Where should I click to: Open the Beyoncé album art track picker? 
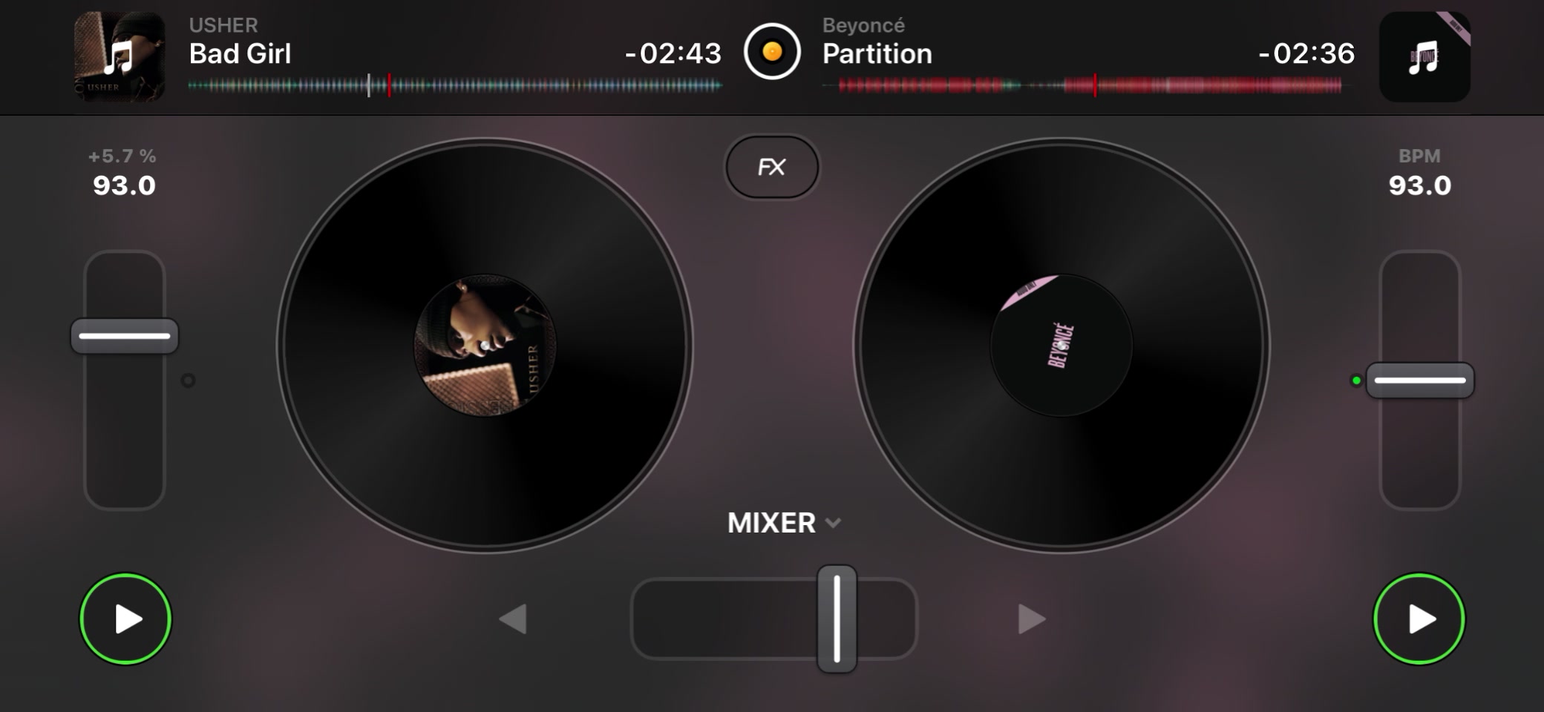click(x=1424, y=56)
